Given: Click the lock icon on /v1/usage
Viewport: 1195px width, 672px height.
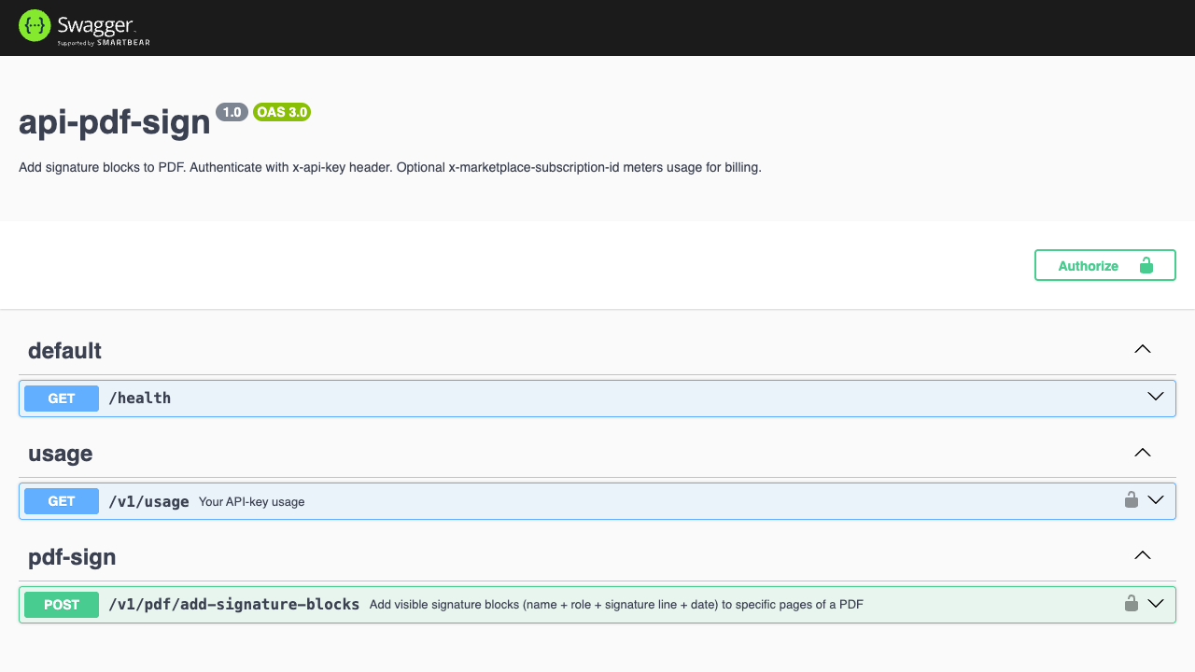Looking at the screenshot, I should [x=1132, y=499].
